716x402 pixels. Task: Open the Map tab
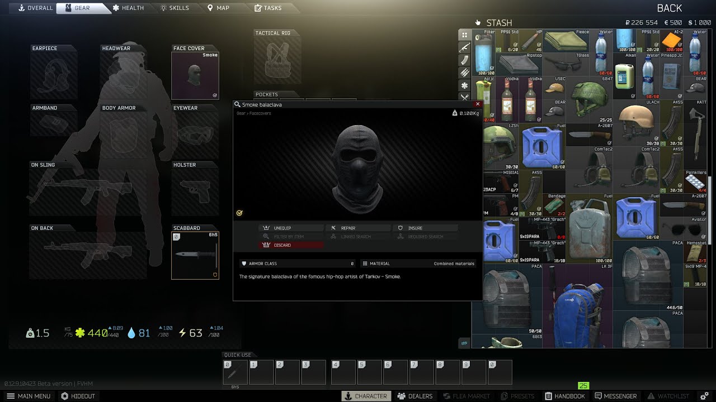(218, 8)
